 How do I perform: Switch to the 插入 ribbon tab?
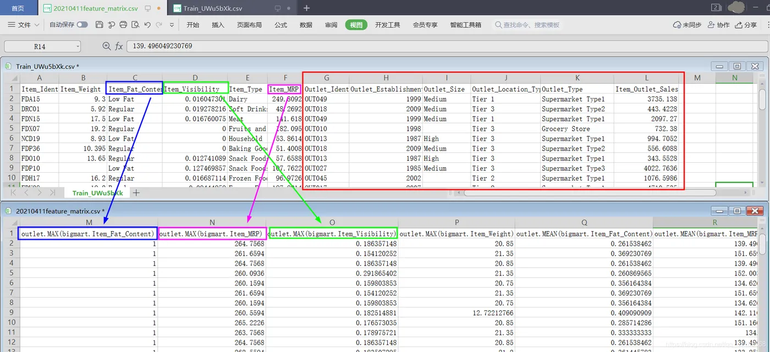[x=218, y=25]
